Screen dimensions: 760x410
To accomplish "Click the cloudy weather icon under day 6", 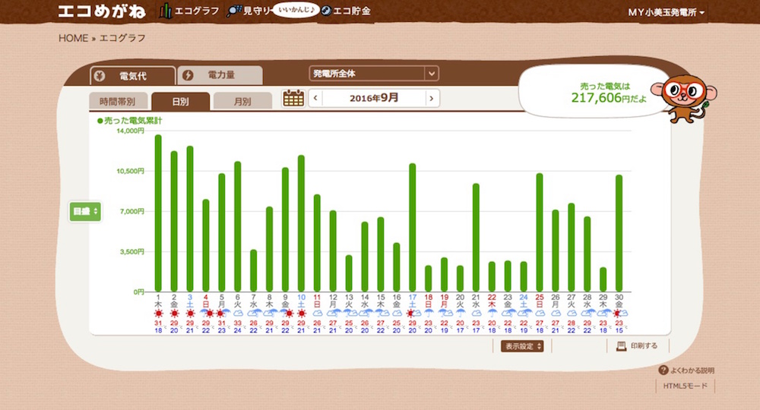I will [237, 314].
